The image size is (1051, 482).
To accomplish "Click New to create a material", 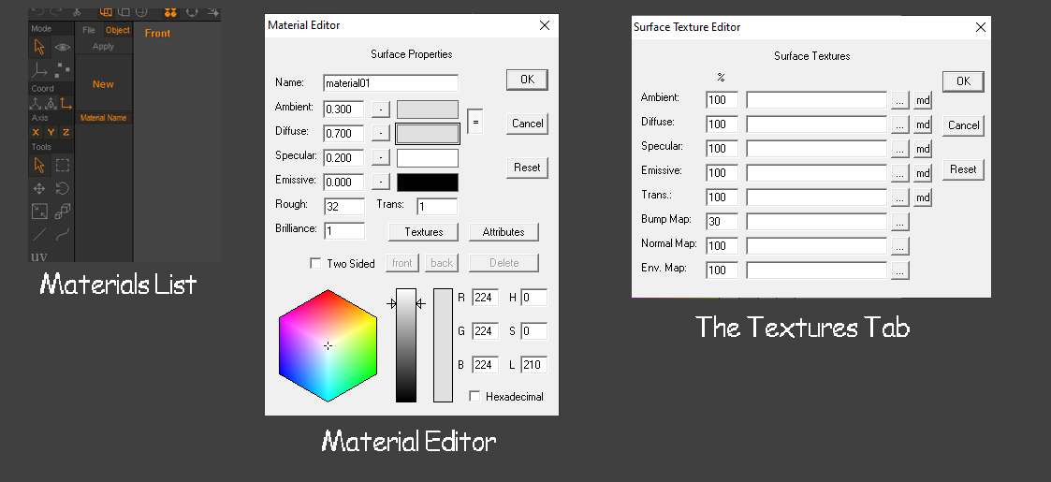I will pyautogui.click(x=103, y=84).
